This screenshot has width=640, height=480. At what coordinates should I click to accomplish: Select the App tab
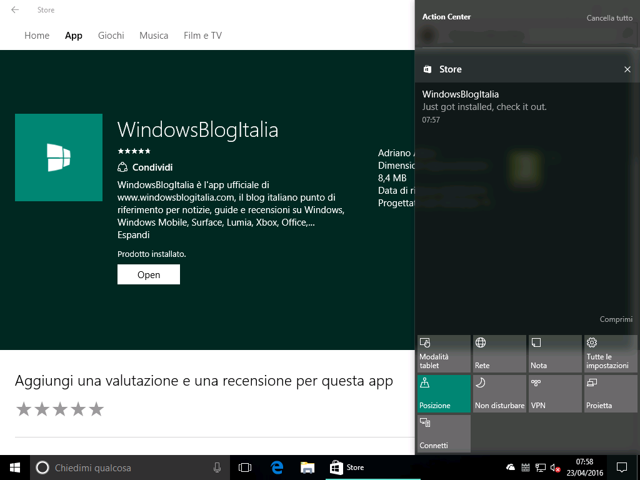tap(74, 36)
